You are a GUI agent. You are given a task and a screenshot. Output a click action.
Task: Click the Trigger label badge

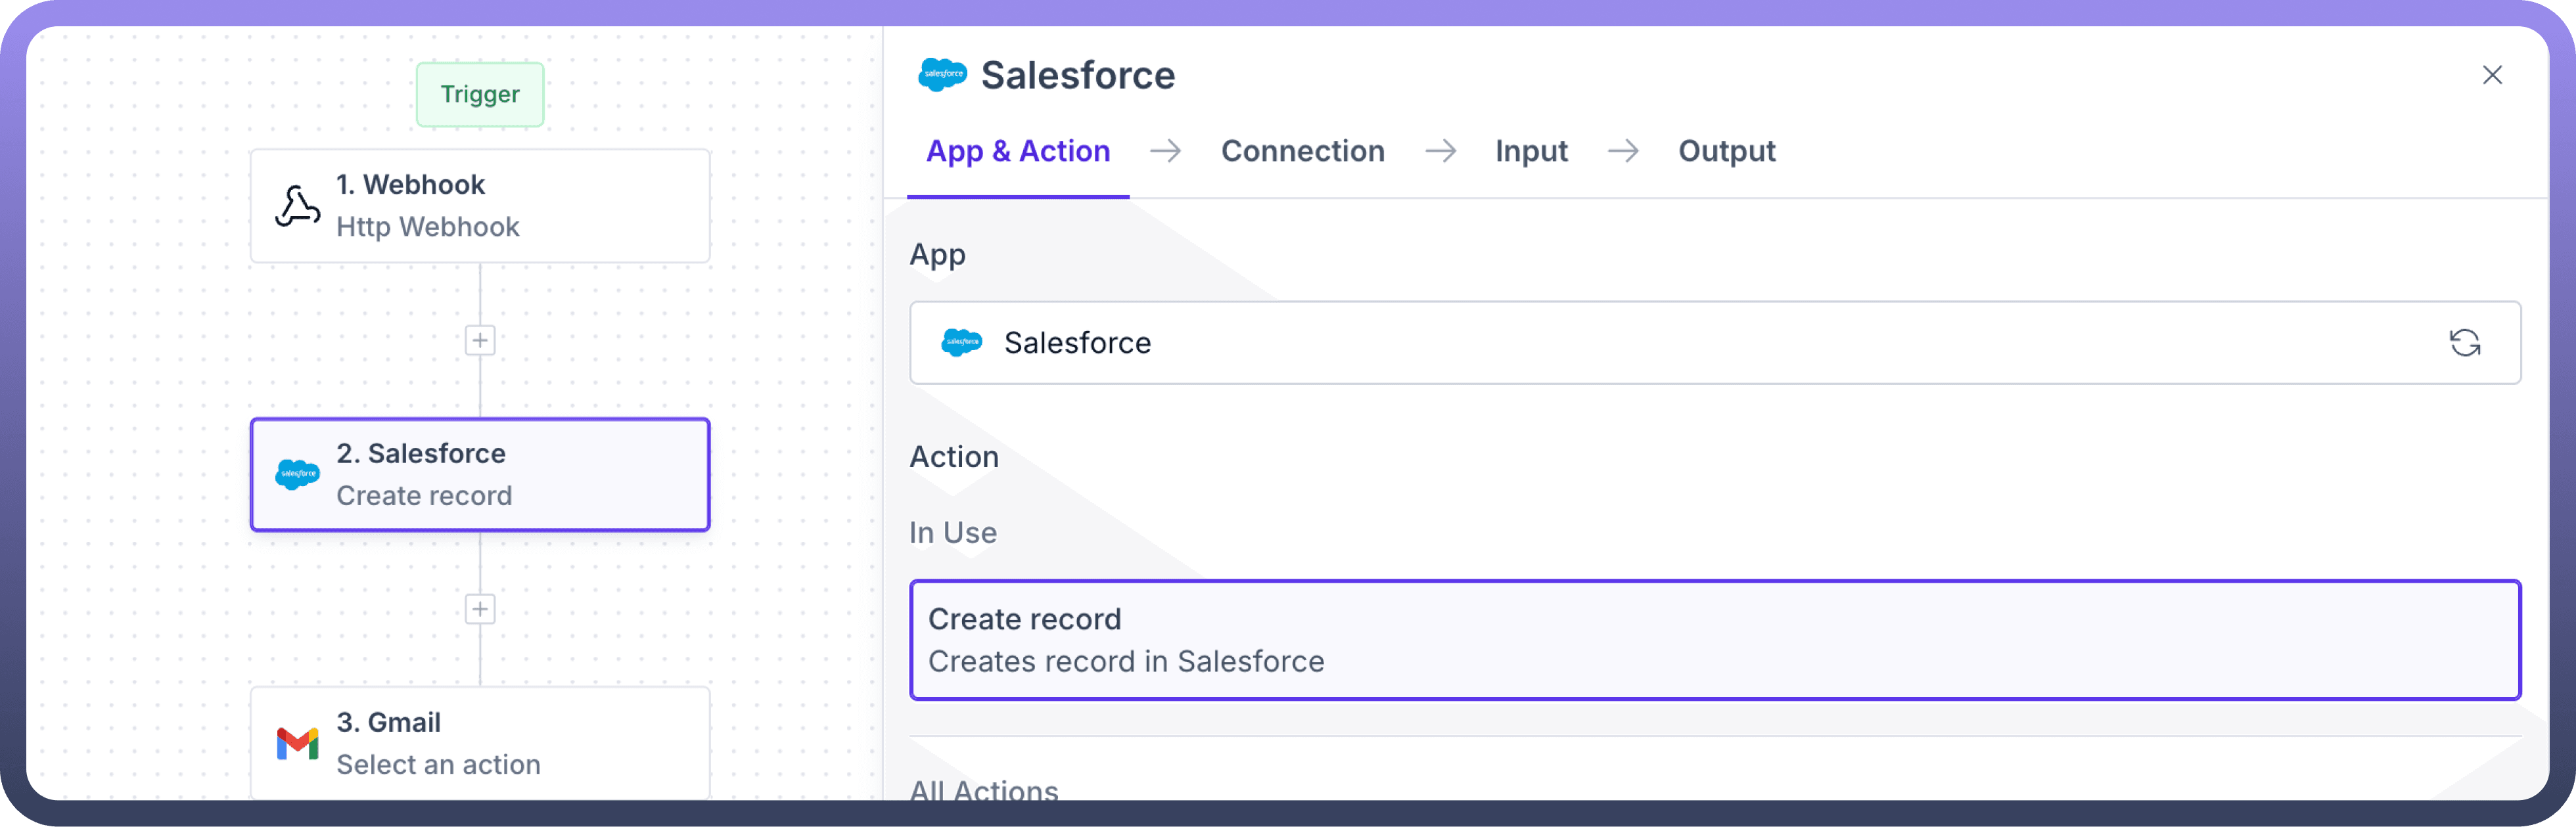pyautogui.click(x=480, y=94)
